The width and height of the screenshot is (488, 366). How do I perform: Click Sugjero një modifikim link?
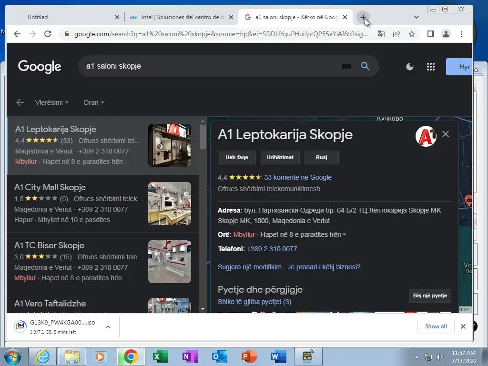pos(250,267)
